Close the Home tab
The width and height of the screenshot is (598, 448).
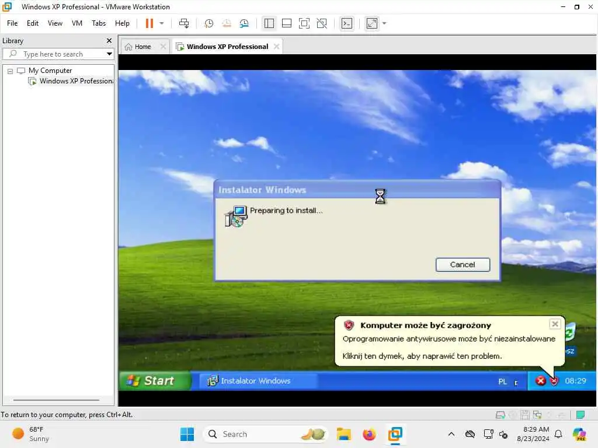pyautogui.click(x=163, y=47)
